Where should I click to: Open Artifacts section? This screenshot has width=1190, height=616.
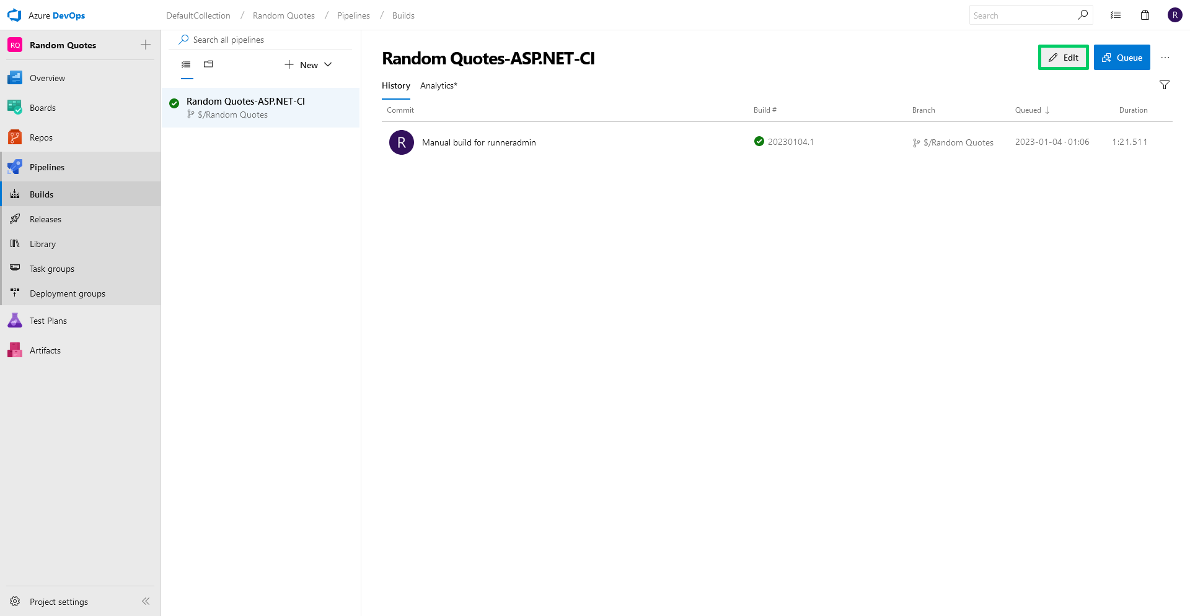[x=81, y=350]
